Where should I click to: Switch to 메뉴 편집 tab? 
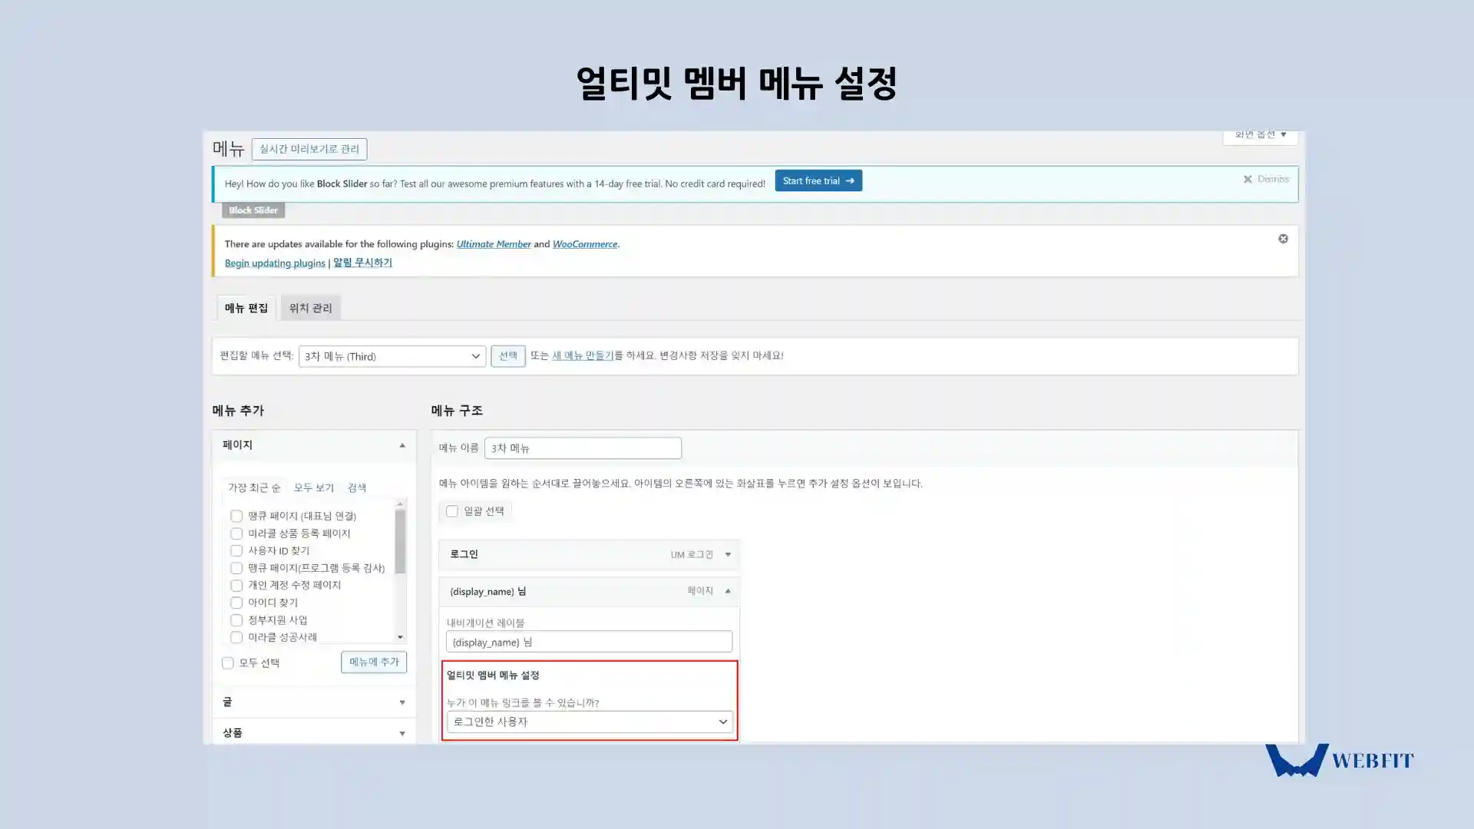pos(247,307)
